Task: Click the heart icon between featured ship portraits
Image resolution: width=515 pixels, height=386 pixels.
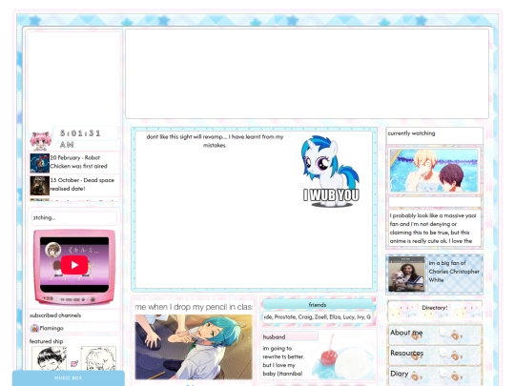Action: [x=74, y=363]
